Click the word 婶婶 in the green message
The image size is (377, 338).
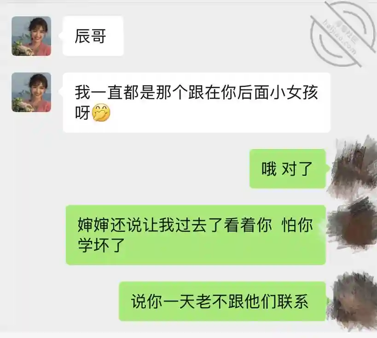(93, 225)
